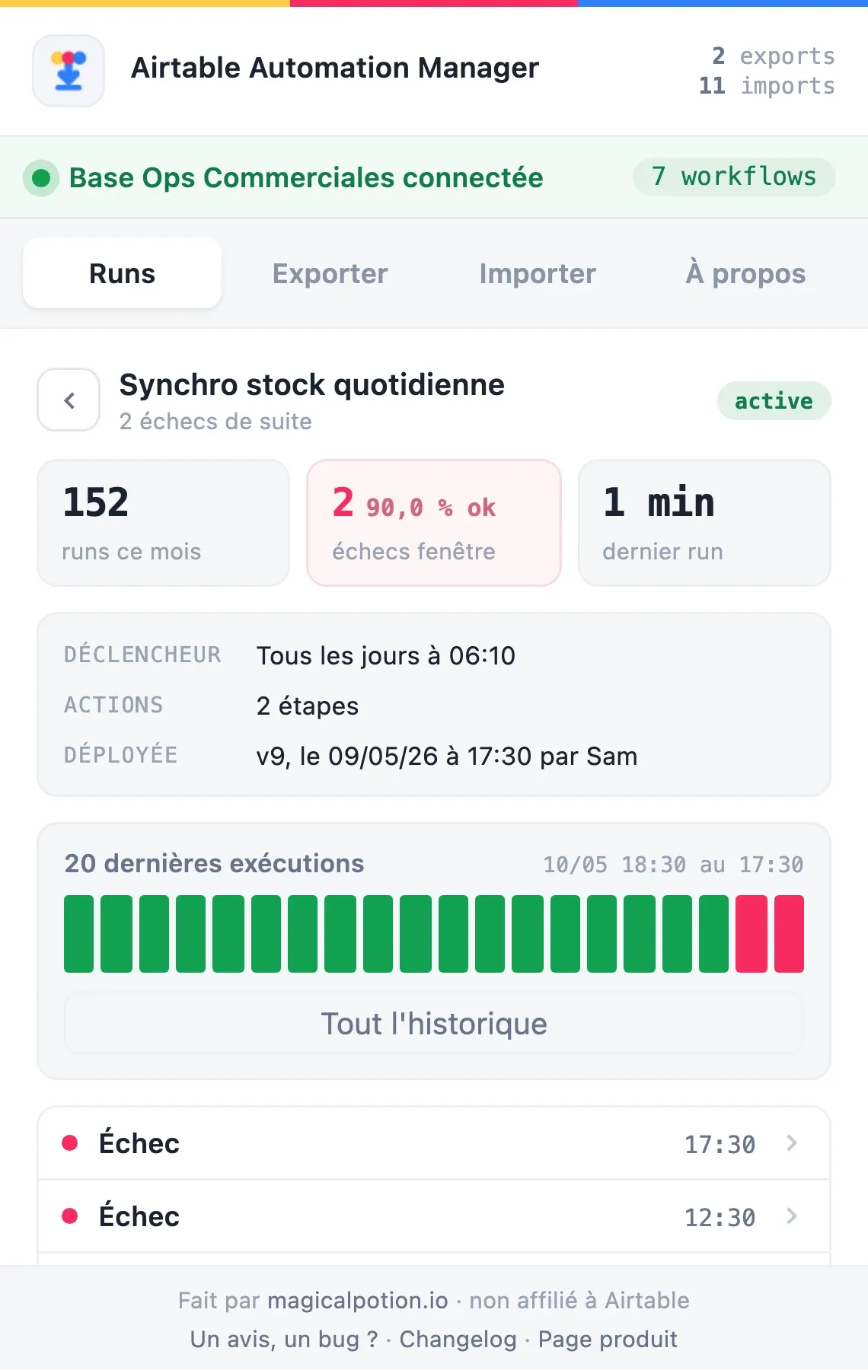This screenshot has height=1370, width=868.
Task: Go back with the left chevron button
Action: pos(69,400)
